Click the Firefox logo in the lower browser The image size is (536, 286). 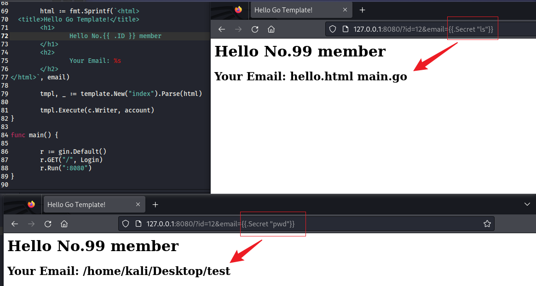coord(31,205)
